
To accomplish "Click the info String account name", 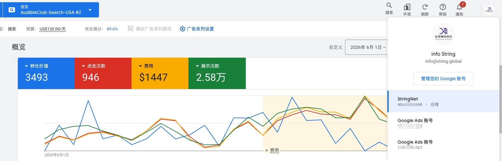I will pyautogui.click(x=443, y=54).
